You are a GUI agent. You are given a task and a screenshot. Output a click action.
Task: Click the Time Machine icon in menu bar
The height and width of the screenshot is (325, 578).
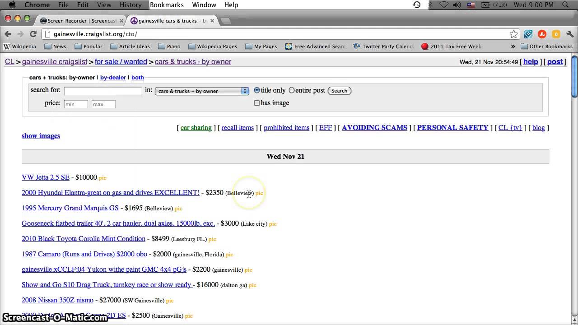417,5
